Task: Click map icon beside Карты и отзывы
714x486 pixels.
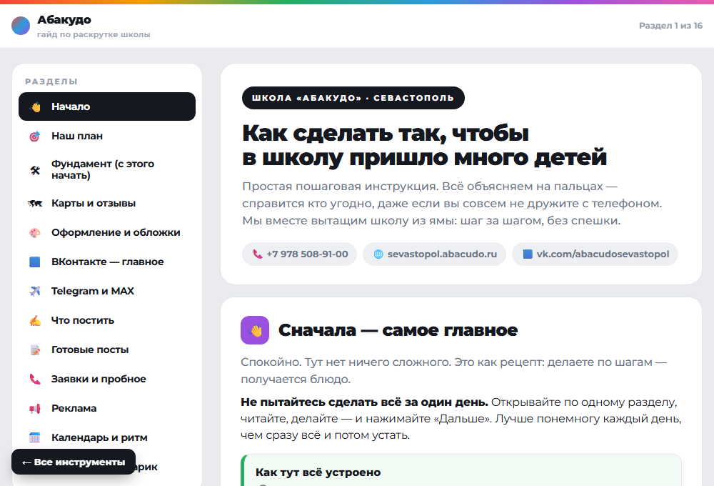Action: pyautogui.click(x=35, y=204)
